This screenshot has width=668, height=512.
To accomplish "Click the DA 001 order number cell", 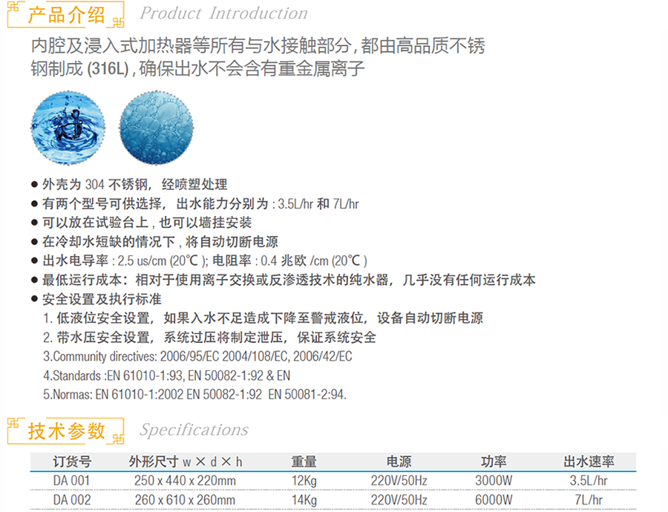I will (72, 481).
